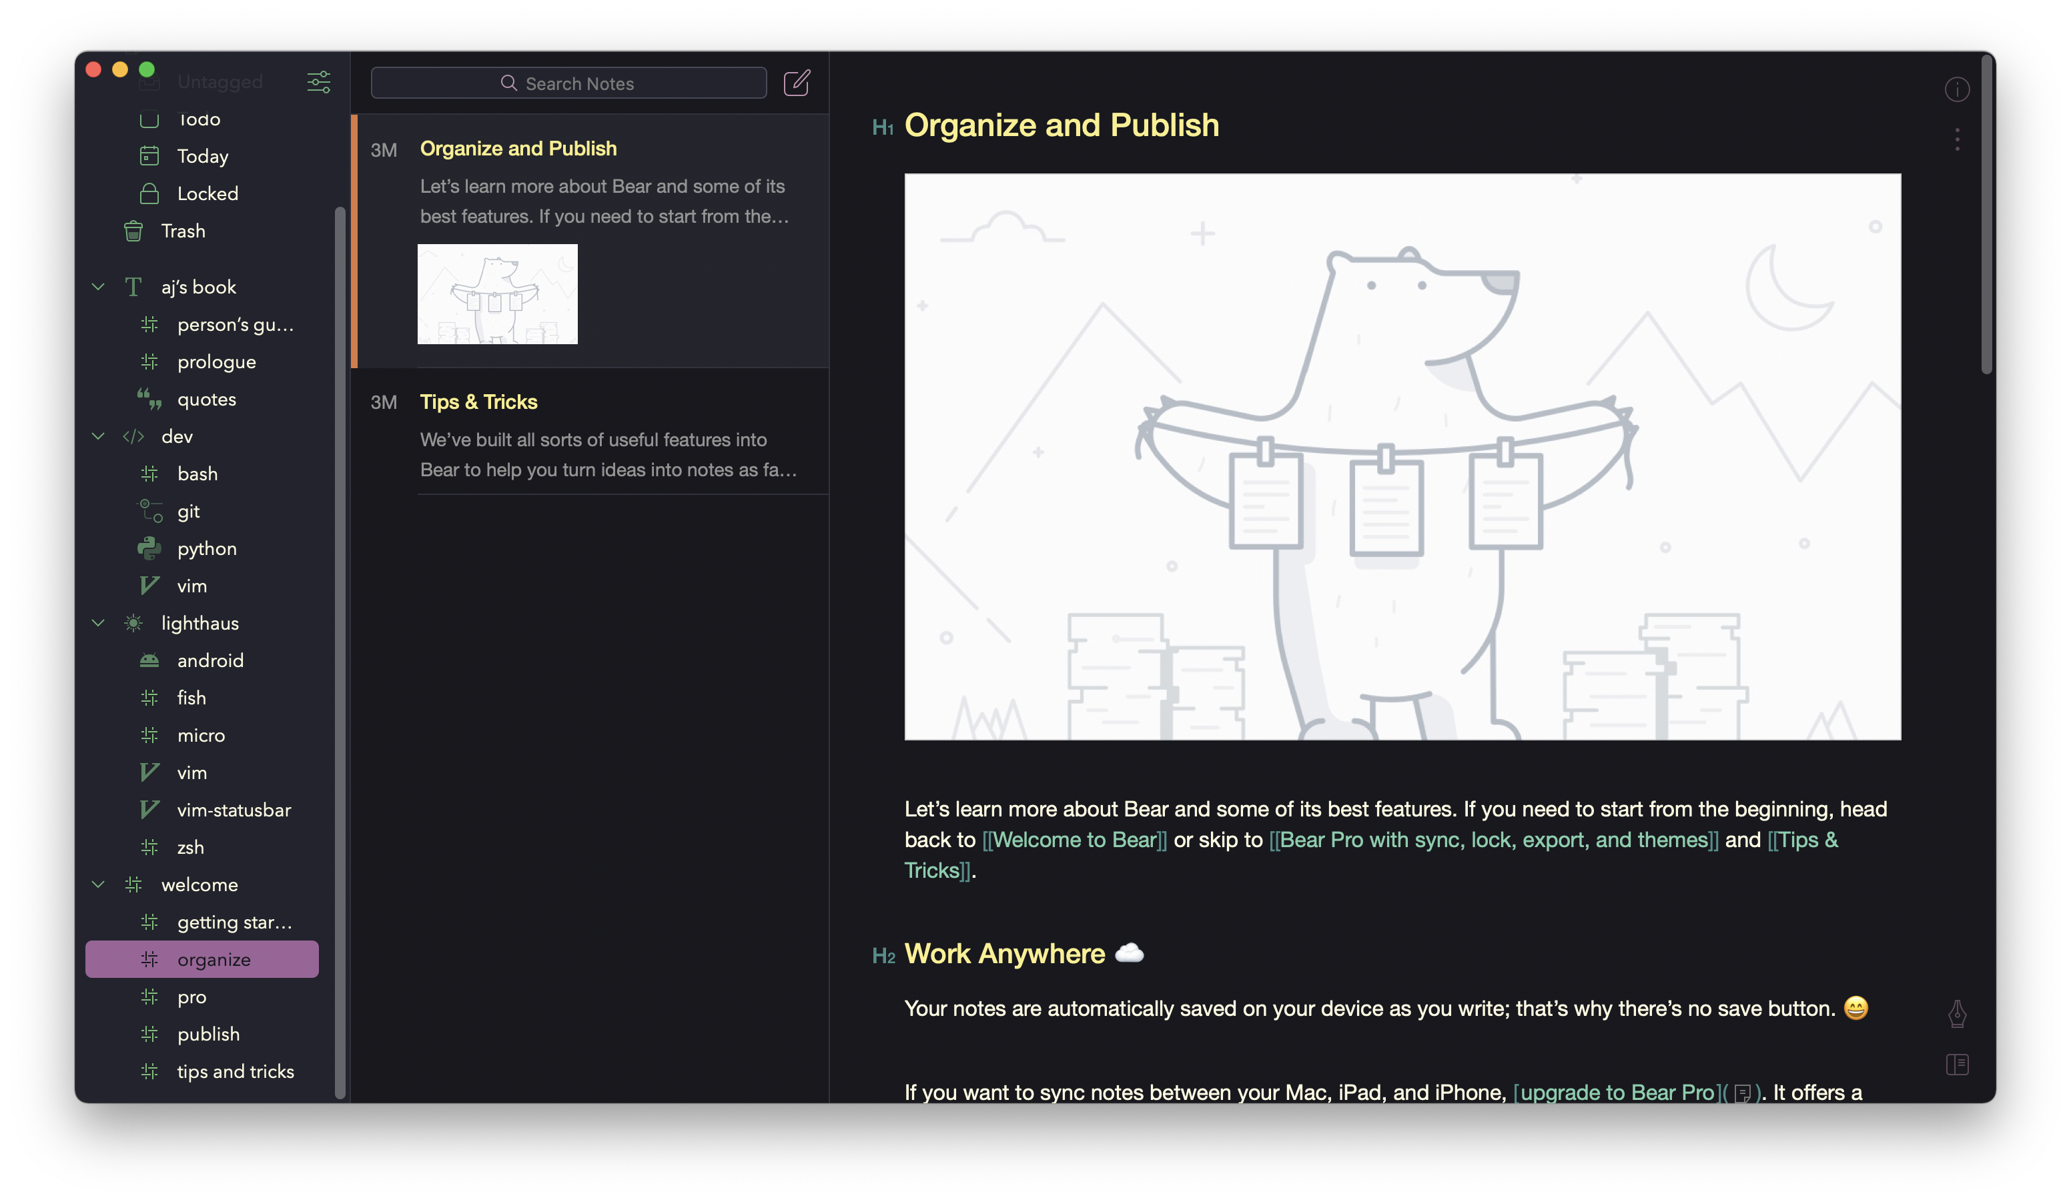This screenshot has width=2071, height=1202.
Task: Open the three-dot more options menu
Action: click(1956, 139)
